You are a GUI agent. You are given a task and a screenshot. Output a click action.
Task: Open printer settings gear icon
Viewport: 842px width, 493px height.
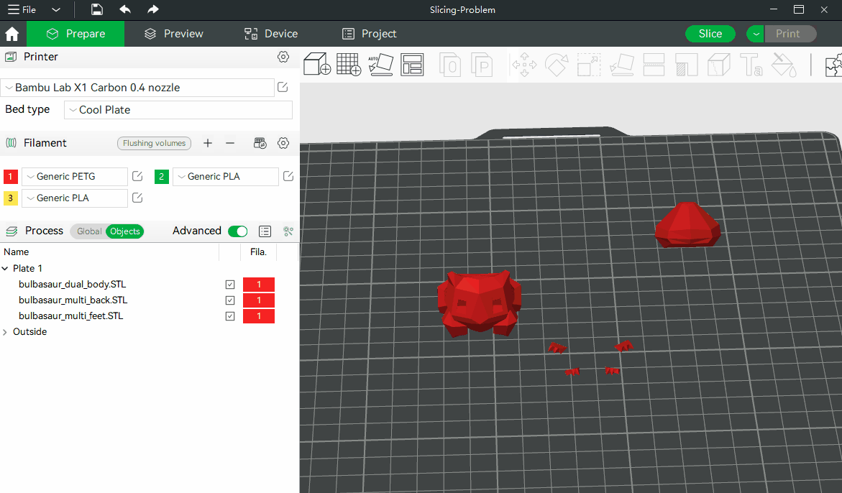283,57
